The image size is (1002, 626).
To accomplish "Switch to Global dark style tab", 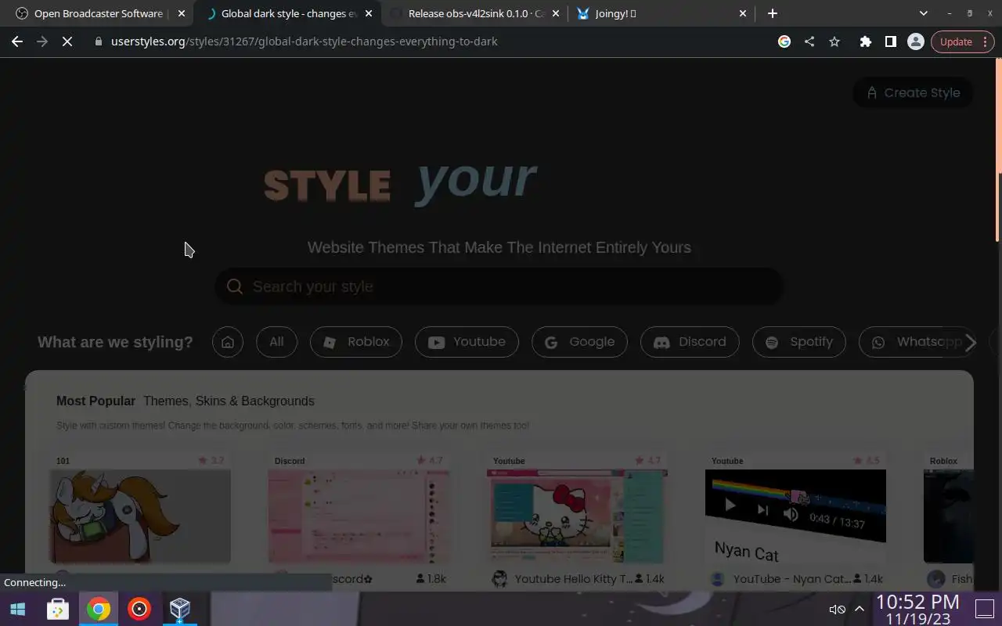I will [287, 13].
